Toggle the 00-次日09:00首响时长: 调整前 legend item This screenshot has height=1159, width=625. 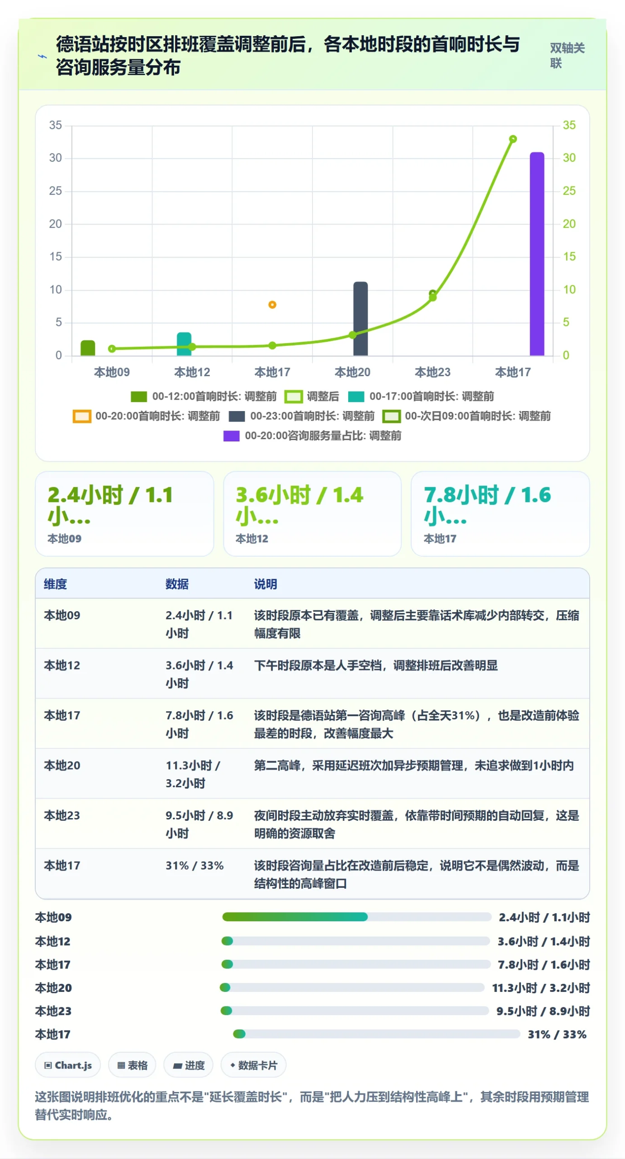tap(467, 416)
